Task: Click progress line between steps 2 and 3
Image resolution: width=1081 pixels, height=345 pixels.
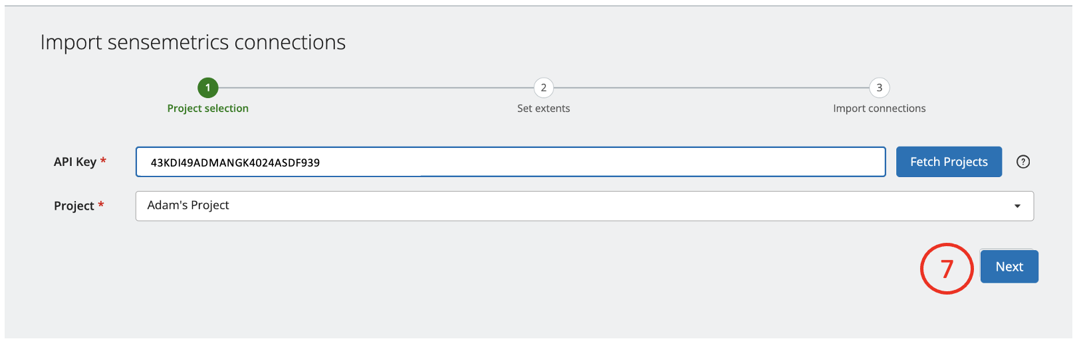Action: (711, 88)
